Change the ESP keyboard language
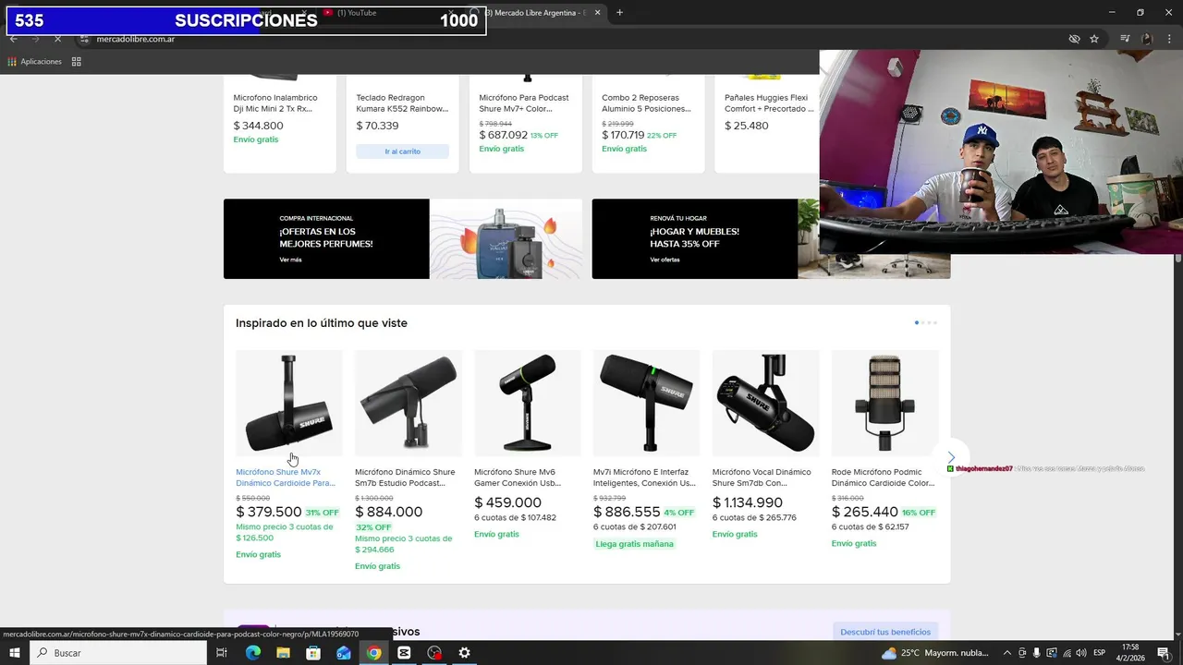This screenshot has width=1183, height=665. 1100,653
